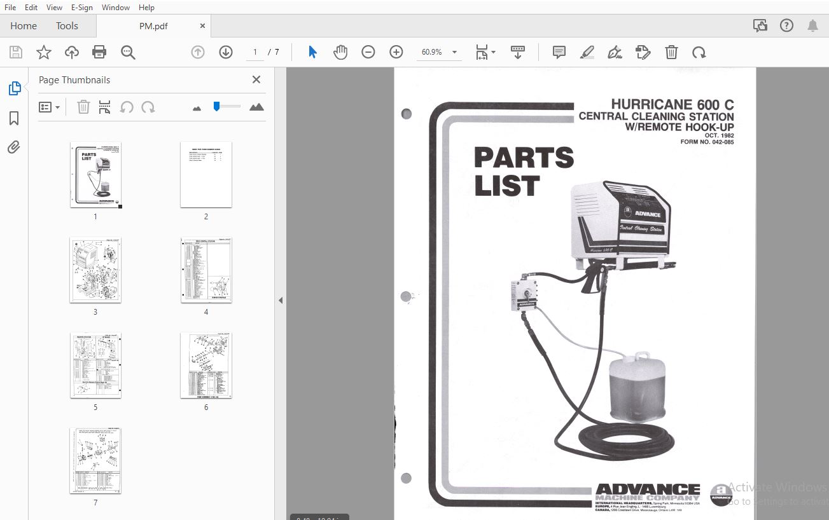Select page 7 thumbnail

point(95,461)
